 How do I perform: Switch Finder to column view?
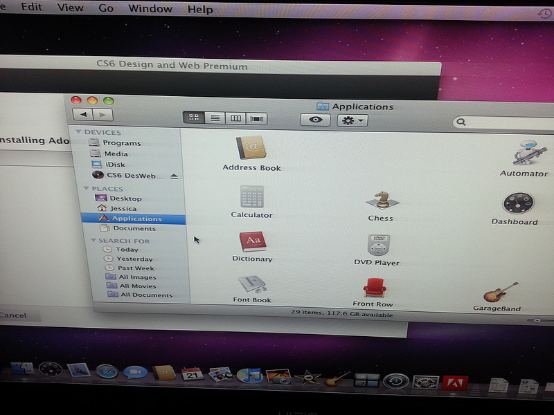coord(235,118)
